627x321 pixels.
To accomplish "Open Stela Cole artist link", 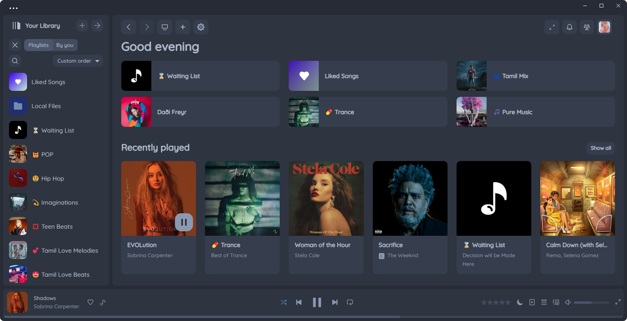I will [307, 255].
